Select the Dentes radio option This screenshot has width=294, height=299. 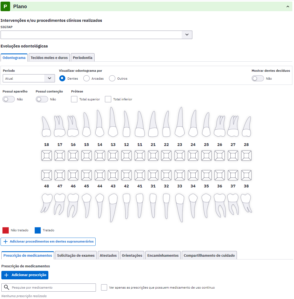(x=62, y=78)
